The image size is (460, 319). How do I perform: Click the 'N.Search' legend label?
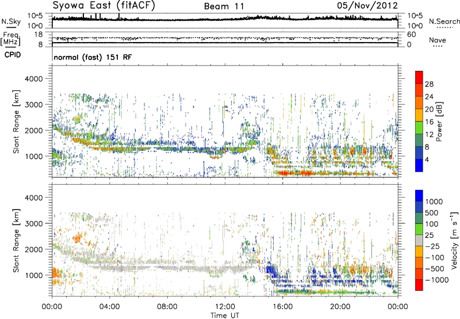(444, 21)
